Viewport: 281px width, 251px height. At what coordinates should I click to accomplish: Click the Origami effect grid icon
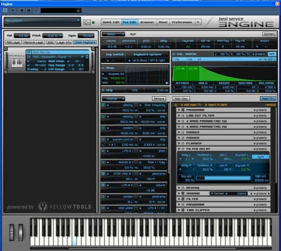point(183,193)
